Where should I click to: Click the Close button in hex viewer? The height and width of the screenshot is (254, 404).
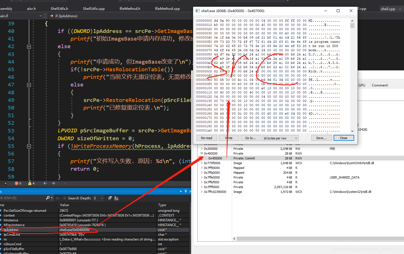[x=343, y=138]
